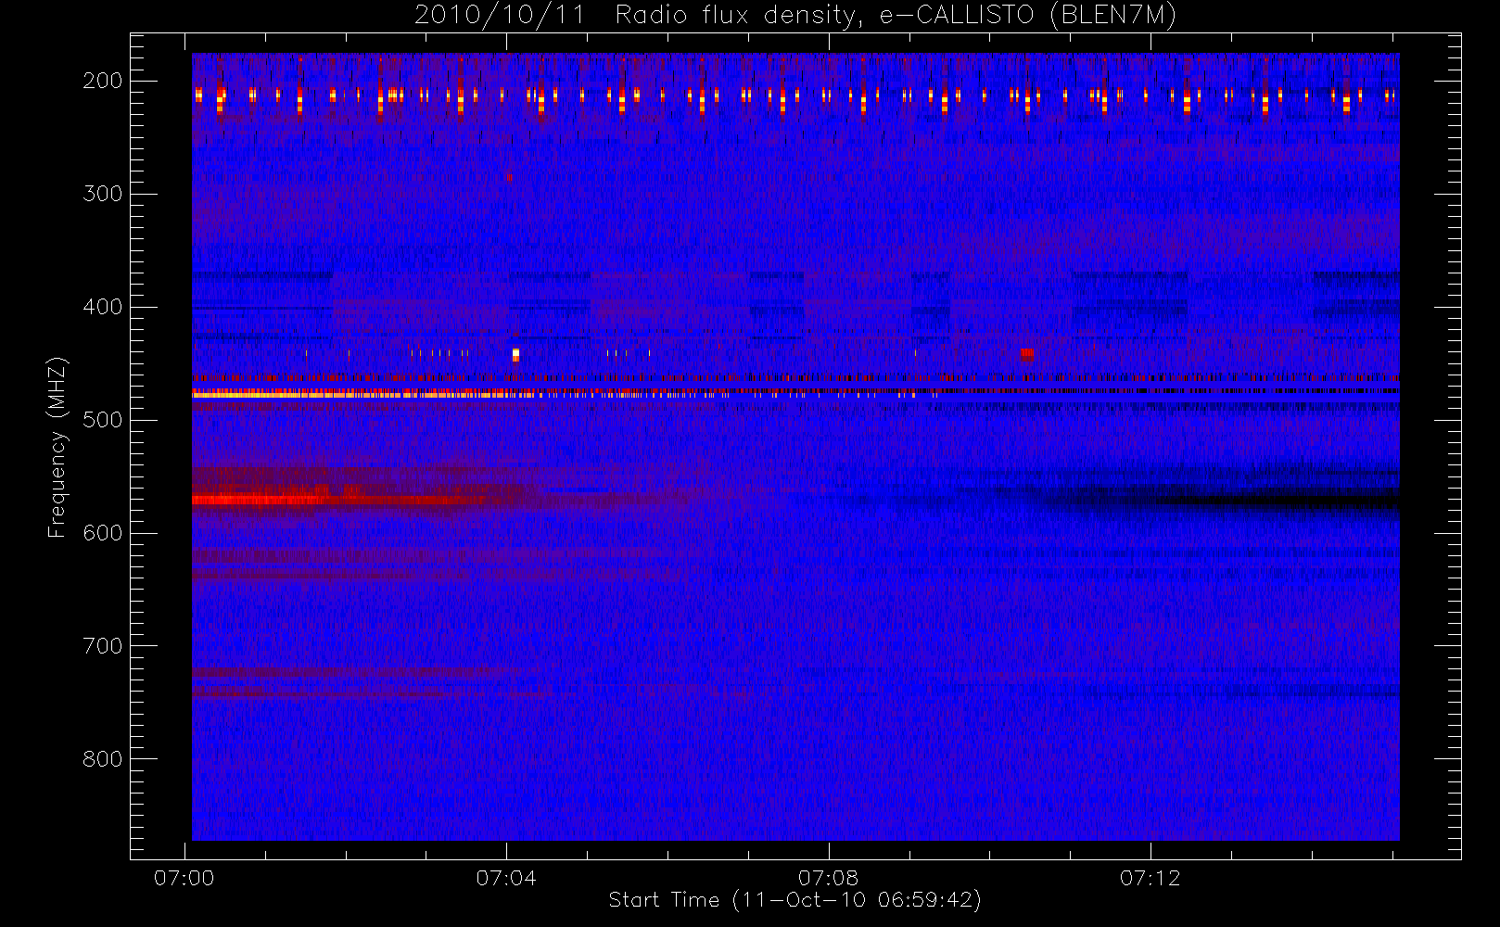
Task: Click the bright red emission band near 570 MHz
Action: point(260,501)
